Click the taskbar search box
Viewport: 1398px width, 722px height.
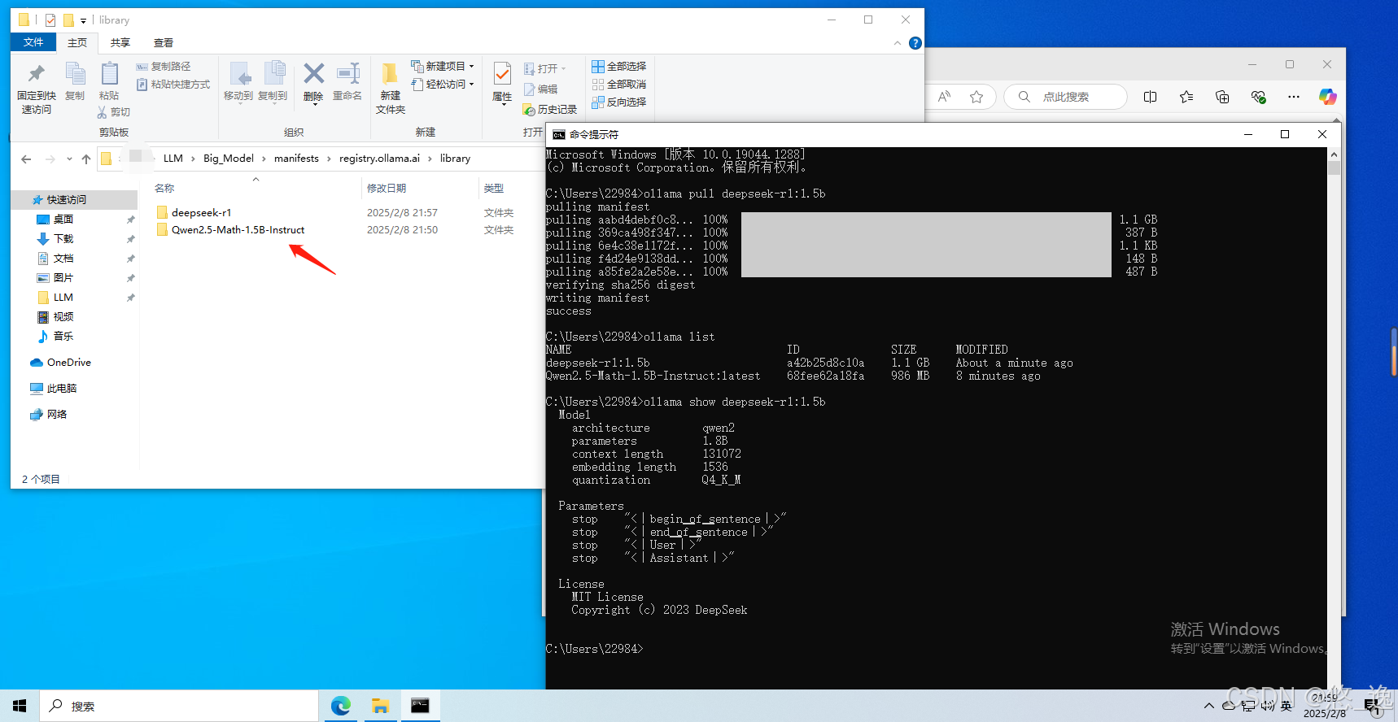click(x=179, y=706)
